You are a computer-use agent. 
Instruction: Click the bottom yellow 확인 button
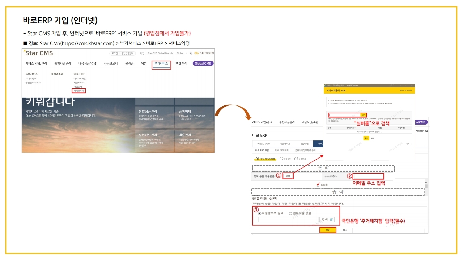pos(328,230)
